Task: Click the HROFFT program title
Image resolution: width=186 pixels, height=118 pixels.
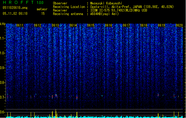Action: coord(19,2)
